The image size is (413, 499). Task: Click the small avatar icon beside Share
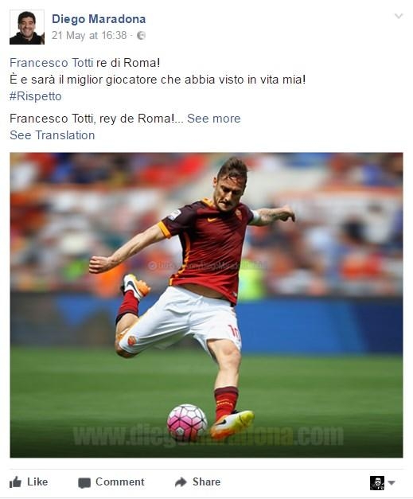tap(377, 483)
